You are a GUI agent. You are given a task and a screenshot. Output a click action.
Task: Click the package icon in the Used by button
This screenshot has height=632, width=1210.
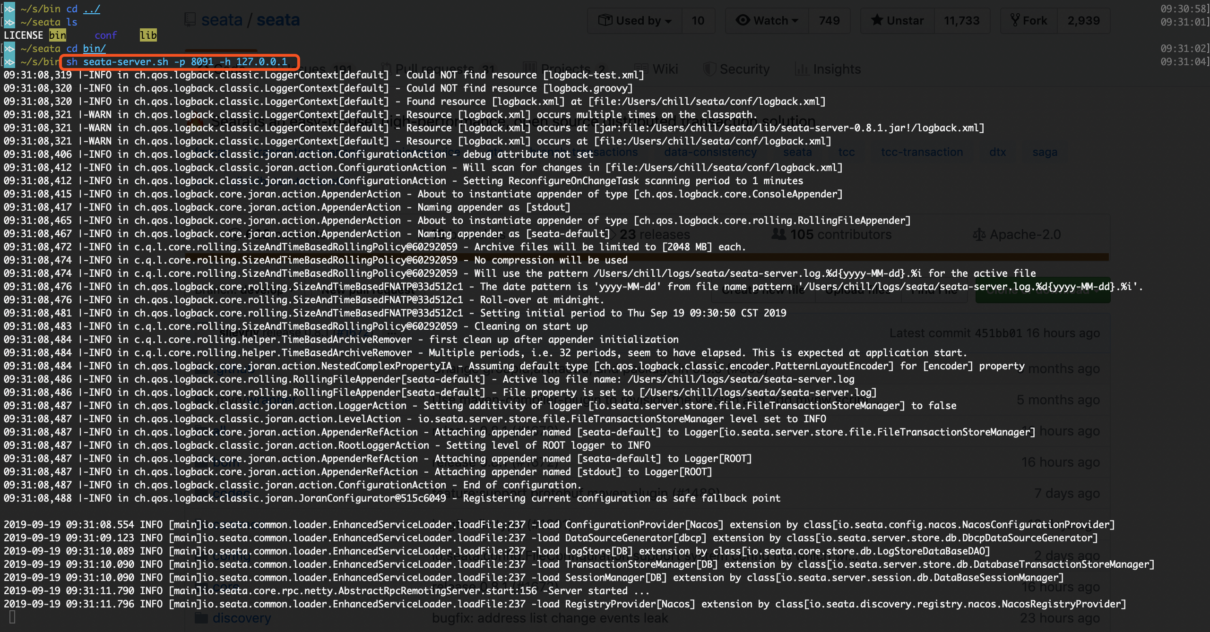(605, 20)
